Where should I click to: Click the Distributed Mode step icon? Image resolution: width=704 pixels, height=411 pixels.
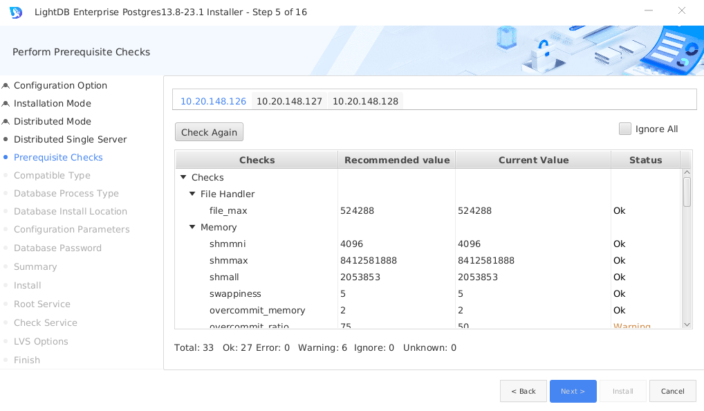(x=6, y=121)
